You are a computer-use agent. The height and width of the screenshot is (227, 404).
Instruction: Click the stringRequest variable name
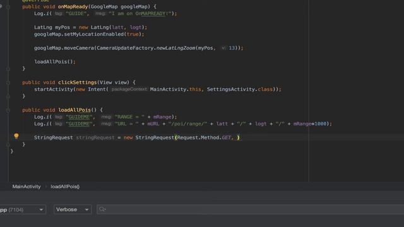pos(95,137)
